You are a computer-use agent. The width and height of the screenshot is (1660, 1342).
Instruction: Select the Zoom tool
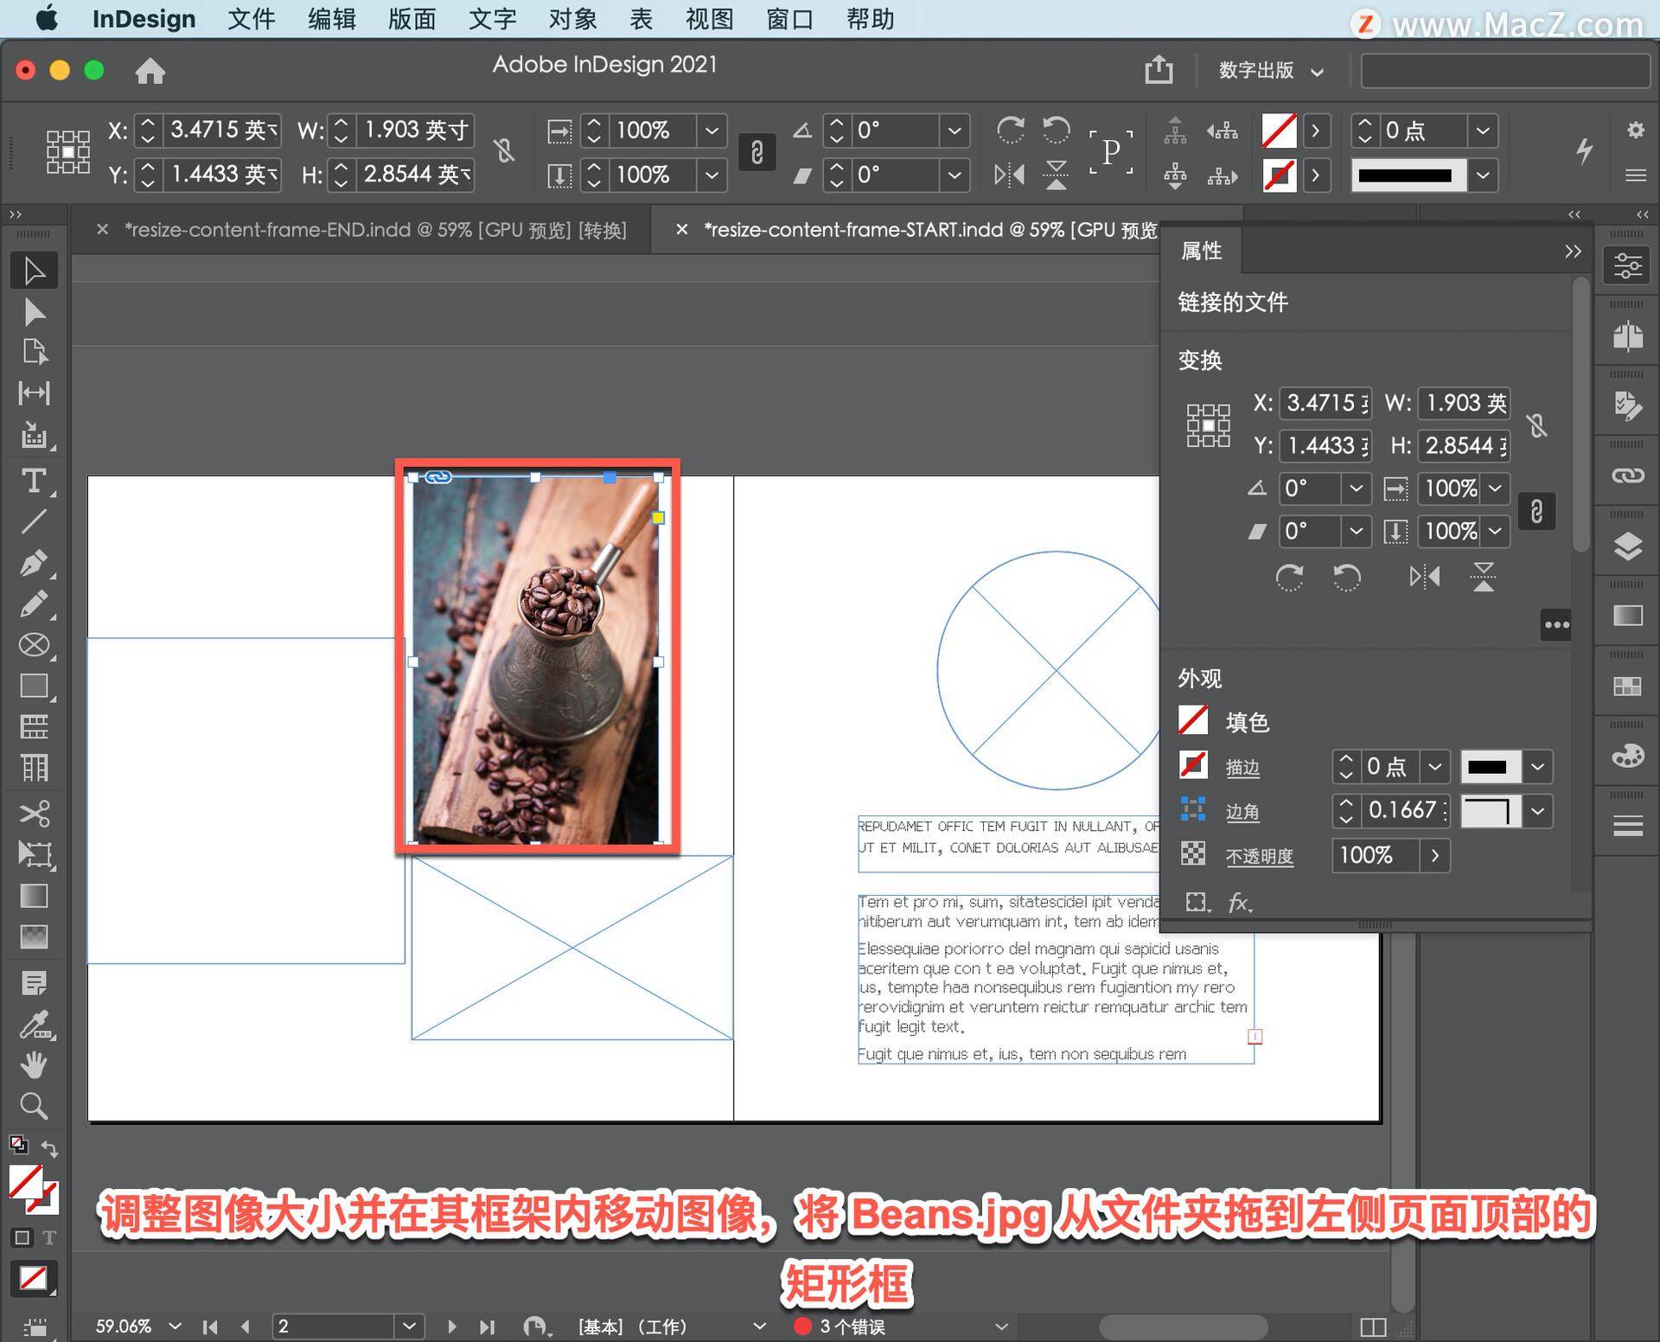(x=34, y=1106)
